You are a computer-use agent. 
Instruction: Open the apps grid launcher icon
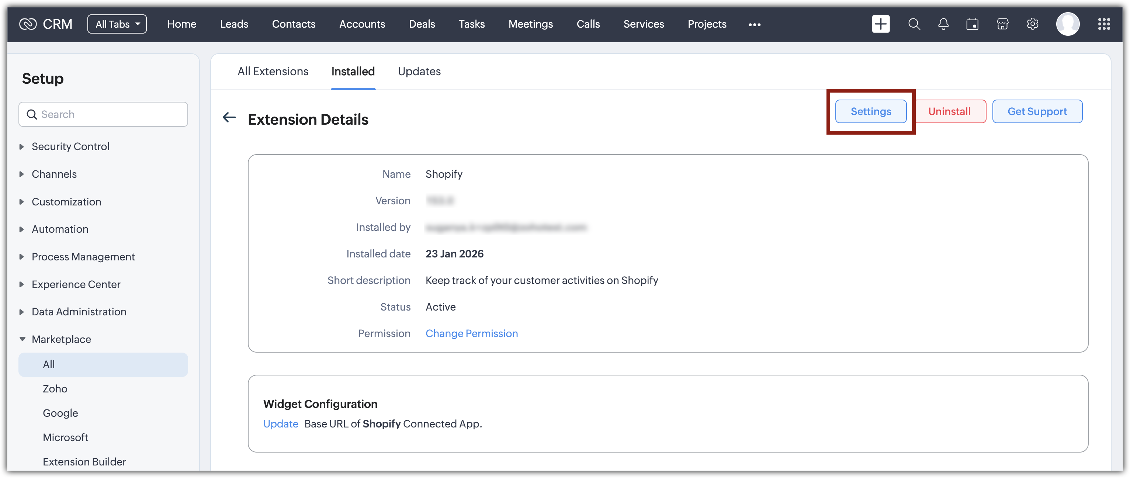pos(1104,24)
